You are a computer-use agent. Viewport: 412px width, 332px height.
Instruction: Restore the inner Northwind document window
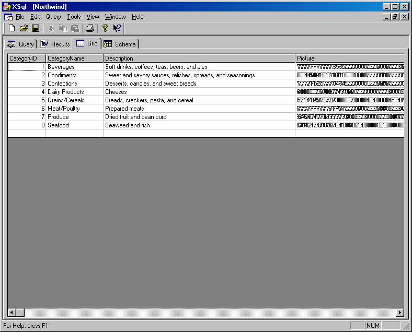point(395,17)
